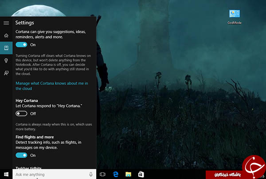The width and height of the screenshot is (266, 179).
Task: Click the Settings heading text
Action: coord(24,23)
